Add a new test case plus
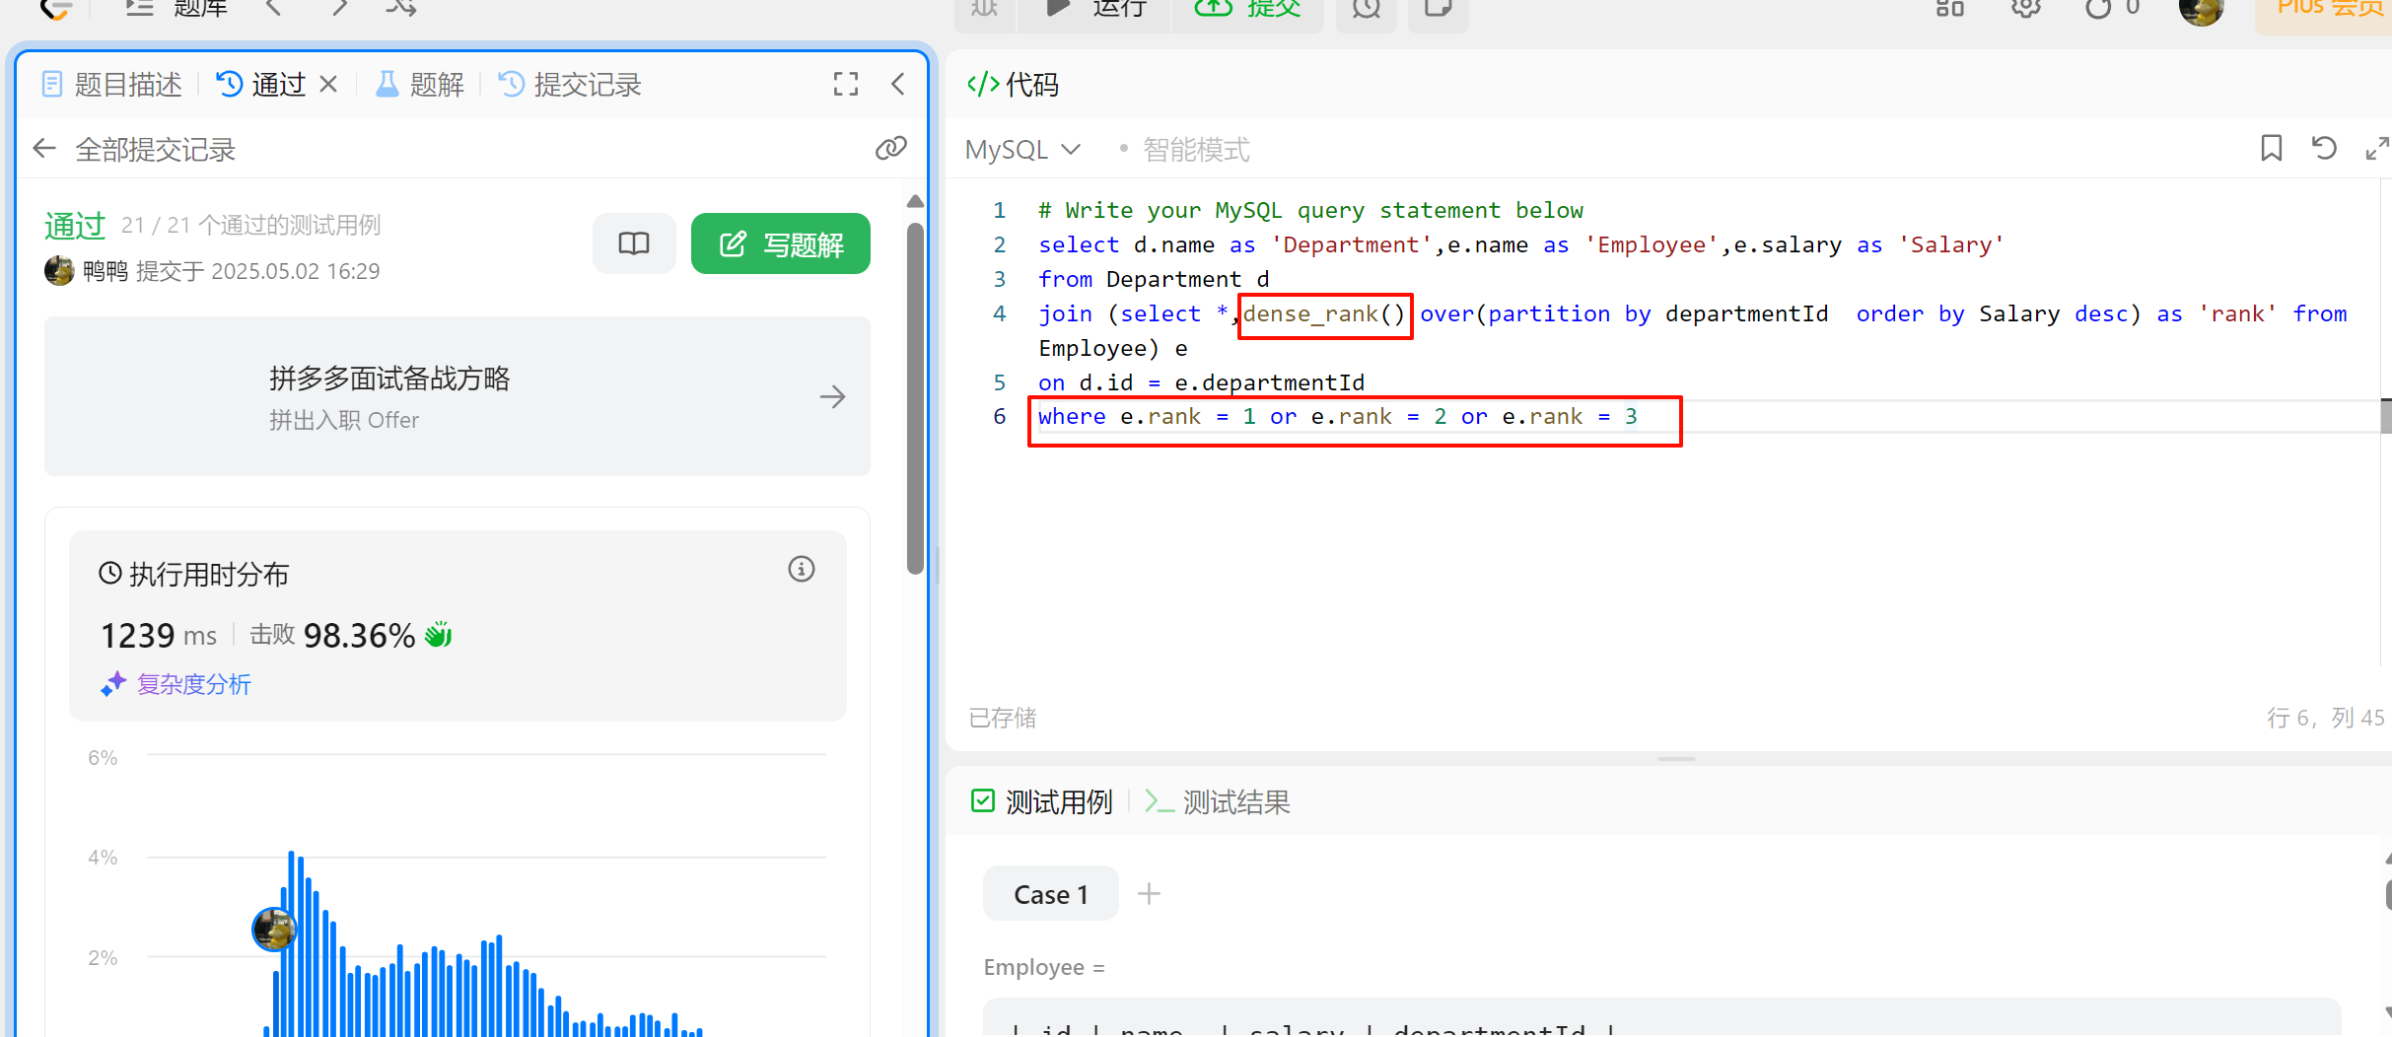 click(x=1149, y=894)
